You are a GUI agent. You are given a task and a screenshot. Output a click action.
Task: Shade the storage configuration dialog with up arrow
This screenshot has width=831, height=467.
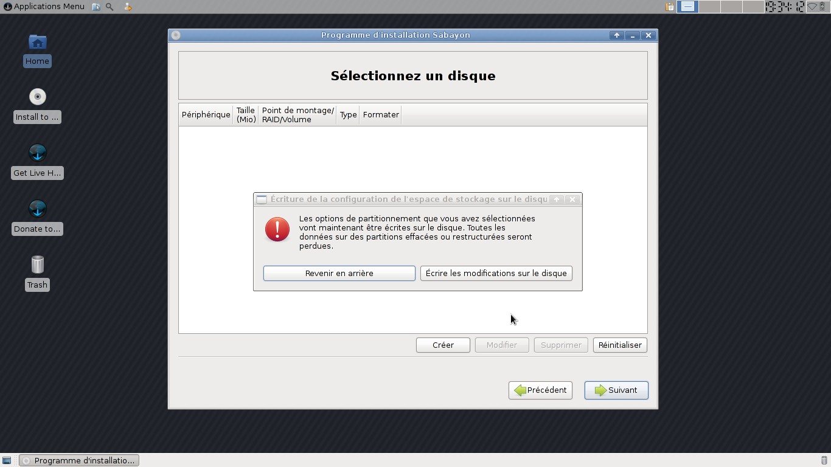556,199
